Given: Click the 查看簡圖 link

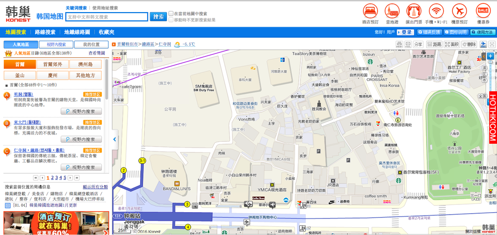Looking at the screenshot, I should pyautogui.click(x=97, y=53).
